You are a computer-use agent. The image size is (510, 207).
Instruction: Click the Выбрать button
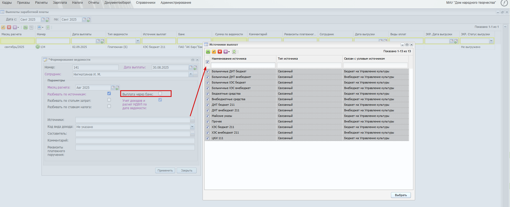401,195
